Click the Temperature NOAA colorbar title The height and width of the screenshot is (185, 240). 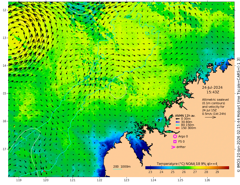(x=187, y=164)
